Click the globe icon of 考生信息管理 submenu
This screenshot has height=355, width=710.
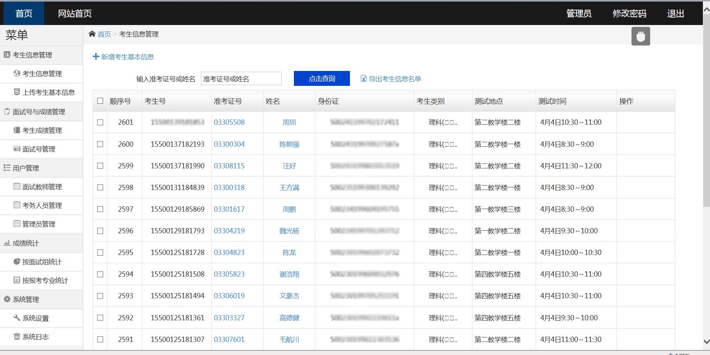point(17,73)
